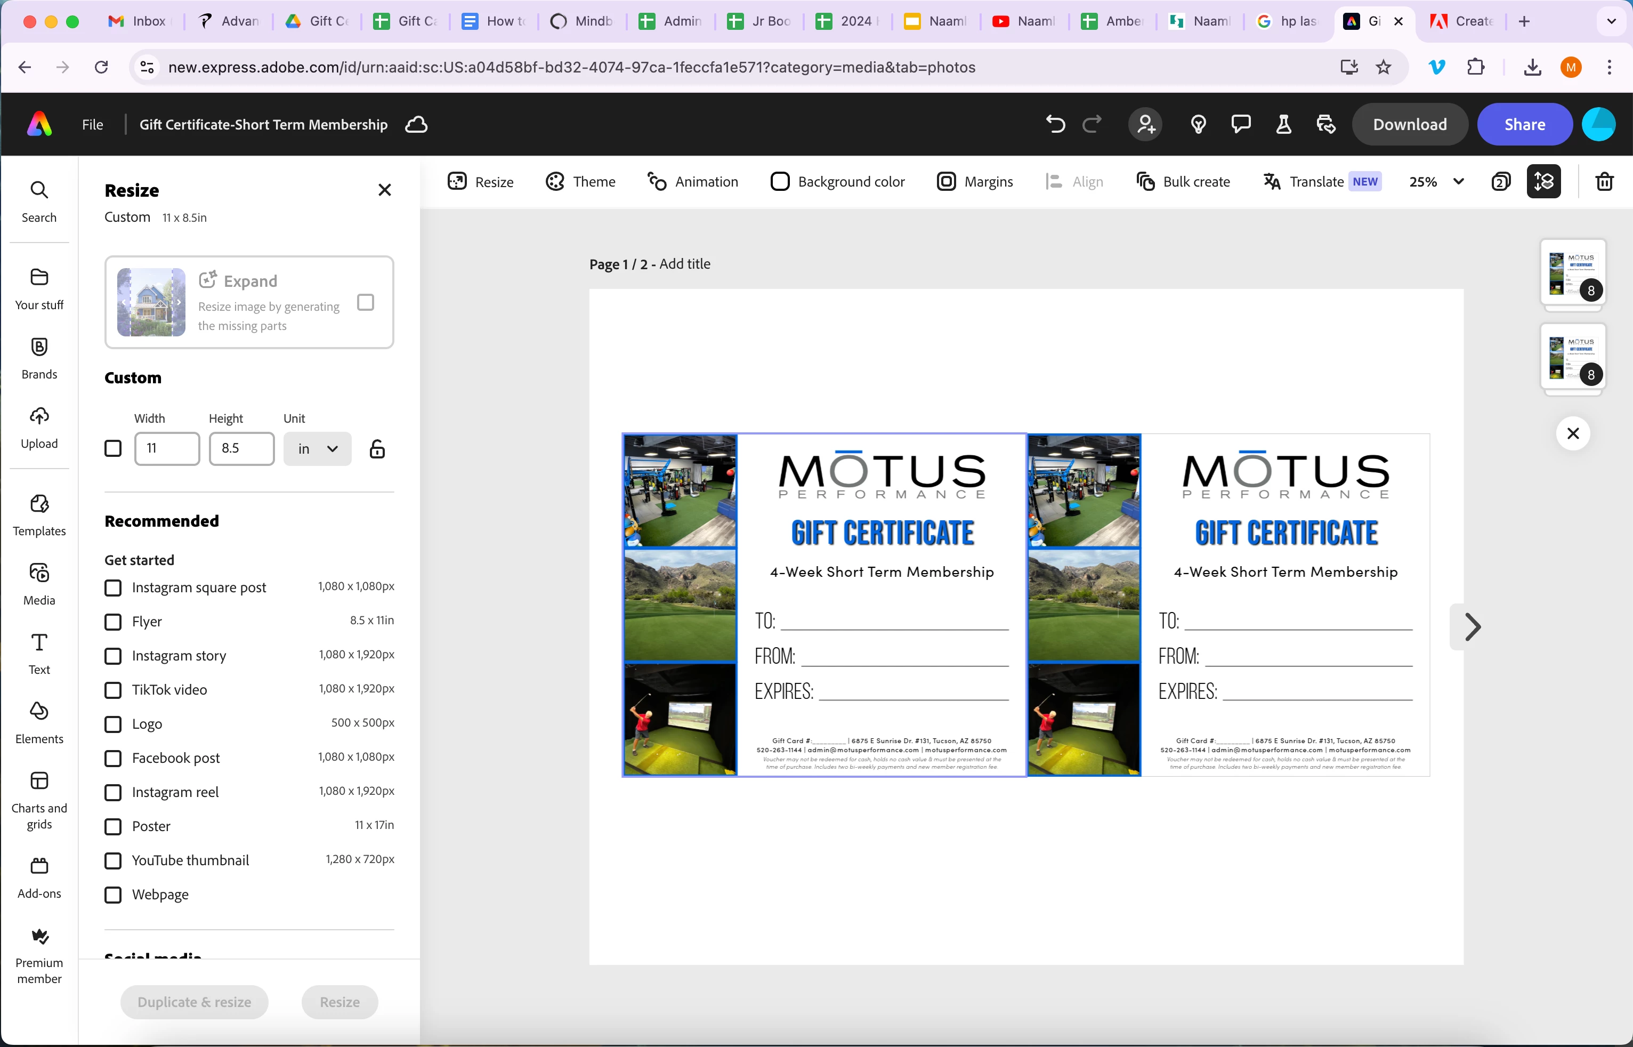Viewport: 1633px width, 1047px height.
Task: Click the blue Share button
Action: pos(1524,124)
